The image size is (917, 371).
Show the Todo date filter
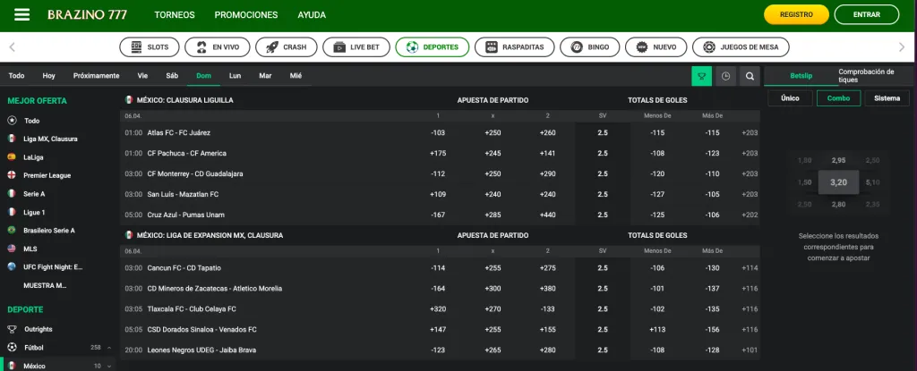pos(16,76)
